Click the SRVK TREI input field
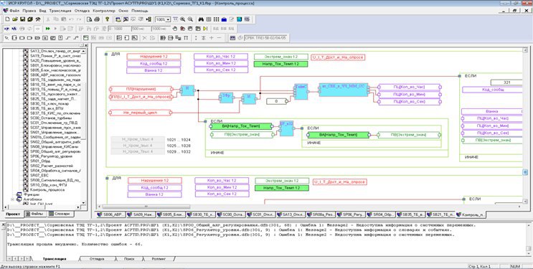This screenshot has width=533, height=269. coord(266,38)
